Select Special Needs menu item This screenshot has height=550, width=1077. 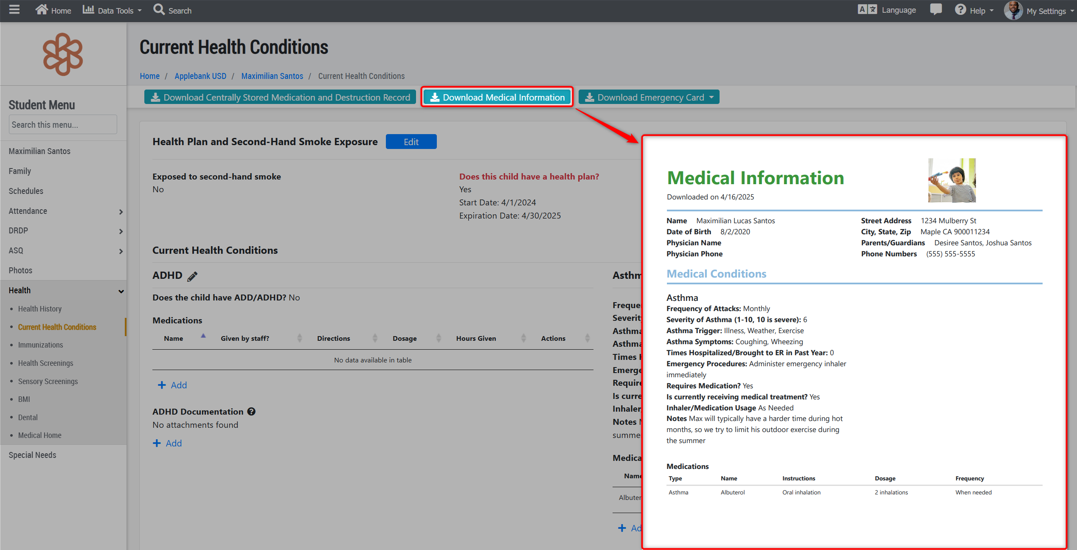(x=32, y=455)
